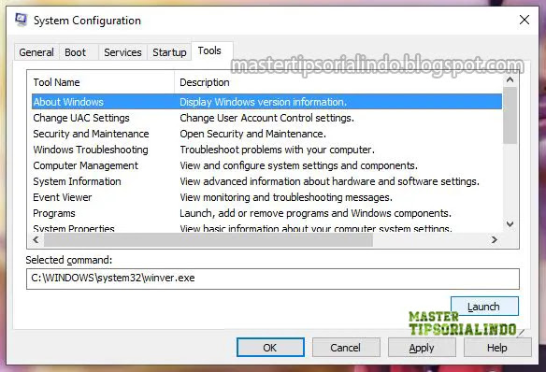
Task: Click the Selected command path field
Action: pos(273,279)
